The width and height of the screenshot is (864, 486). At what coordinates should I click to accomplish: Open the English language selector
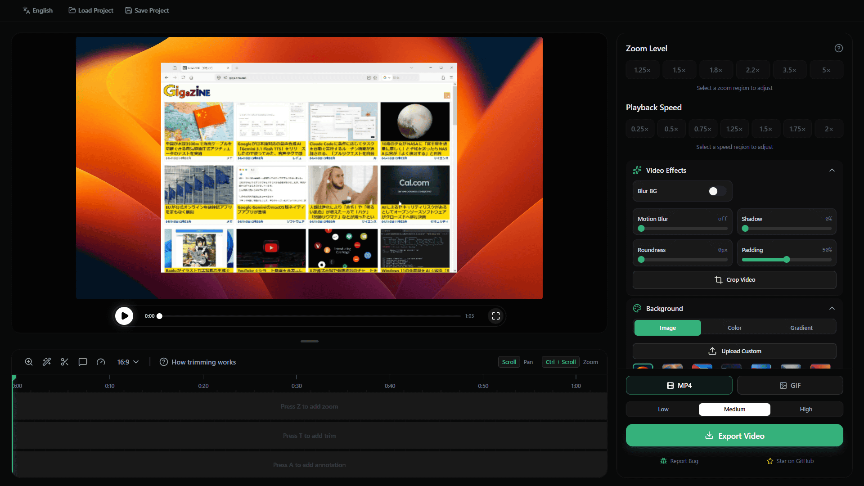click(x=38, y=10)
